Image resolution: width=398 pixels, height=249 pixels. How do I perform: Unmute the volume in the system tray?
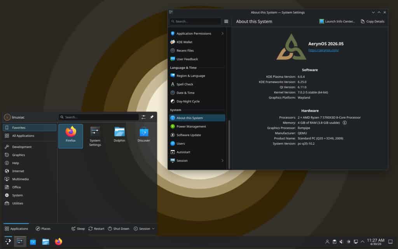341,241
